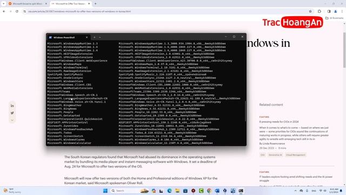Bookmark this page with the star icon
This screenshot has height=195, width=346.
tap(310, 11)
